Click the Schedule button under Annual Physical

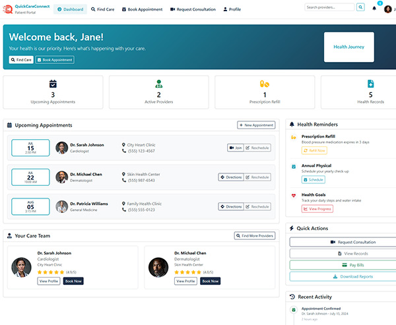313,180
